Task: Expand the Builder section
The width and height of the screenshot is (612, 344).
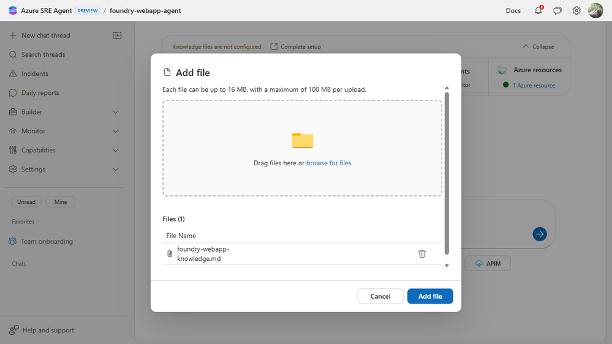Action: [x=116, y=112]
